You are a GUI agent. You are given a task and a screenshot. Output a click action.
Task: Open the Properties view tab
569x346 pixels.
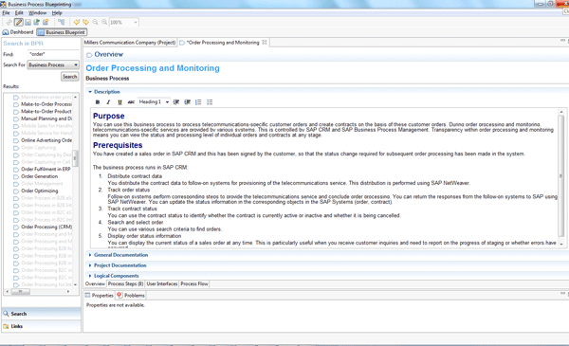tap(99, 296)
